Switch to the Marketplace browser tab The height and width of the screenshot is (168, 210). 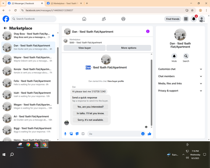tap(64, 3)
